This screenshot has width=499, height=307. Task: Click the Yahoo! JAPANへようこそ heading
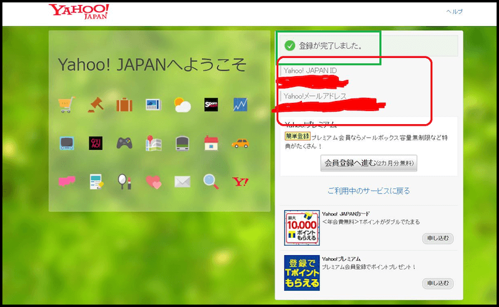point(152,65)
